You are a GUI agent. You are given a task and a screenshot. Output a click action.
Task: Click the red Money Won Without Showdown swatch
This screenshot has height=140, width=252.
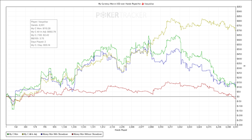(72, 134)
